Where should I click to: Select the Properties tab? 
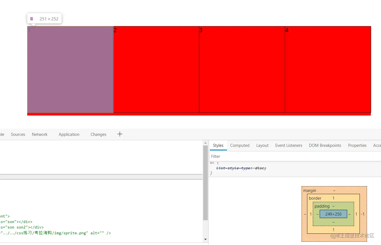tap(357, 145)
